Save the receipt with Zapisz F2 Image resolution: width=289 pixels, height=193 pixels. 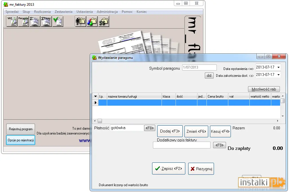pos(169,168)
